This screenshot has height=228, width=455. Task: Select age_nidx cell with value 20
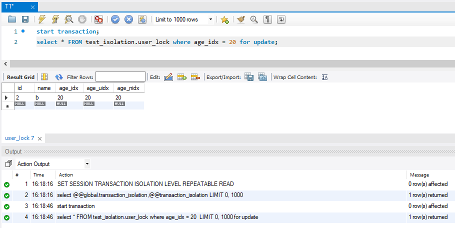coord(129,97)
